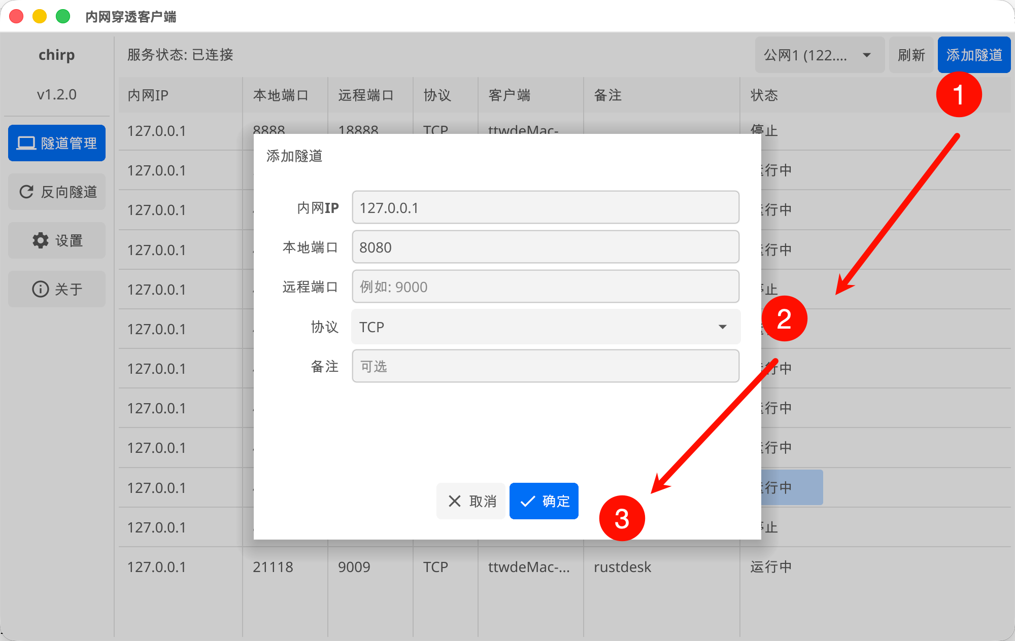Click the laptop icon in 隧道管理
Viewport: 1015px width, 641px height.
(26, 143)
